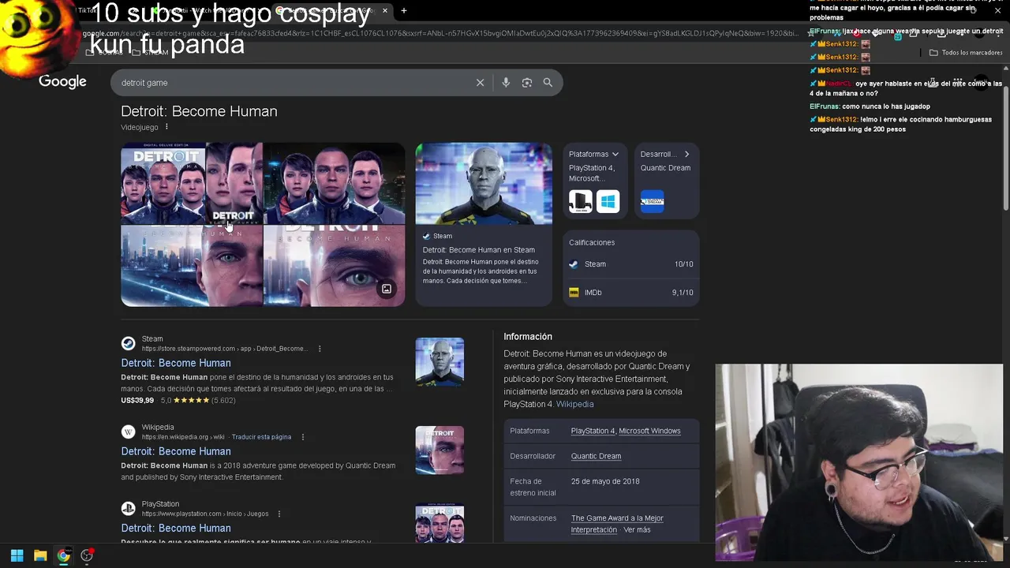Open Wikipedia link in Información panel
Screen dimensions: 1010x568
pos(574,404)
